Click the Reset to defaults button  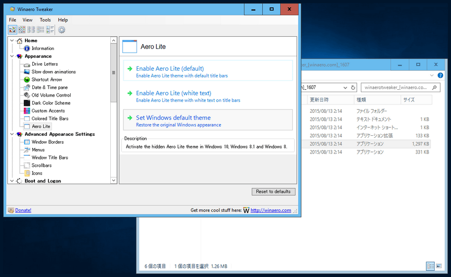pos(273,192)
